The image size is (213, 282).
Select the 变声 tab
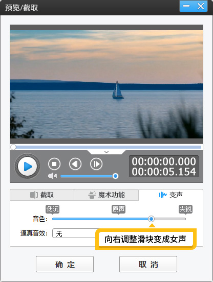(171, 195)
